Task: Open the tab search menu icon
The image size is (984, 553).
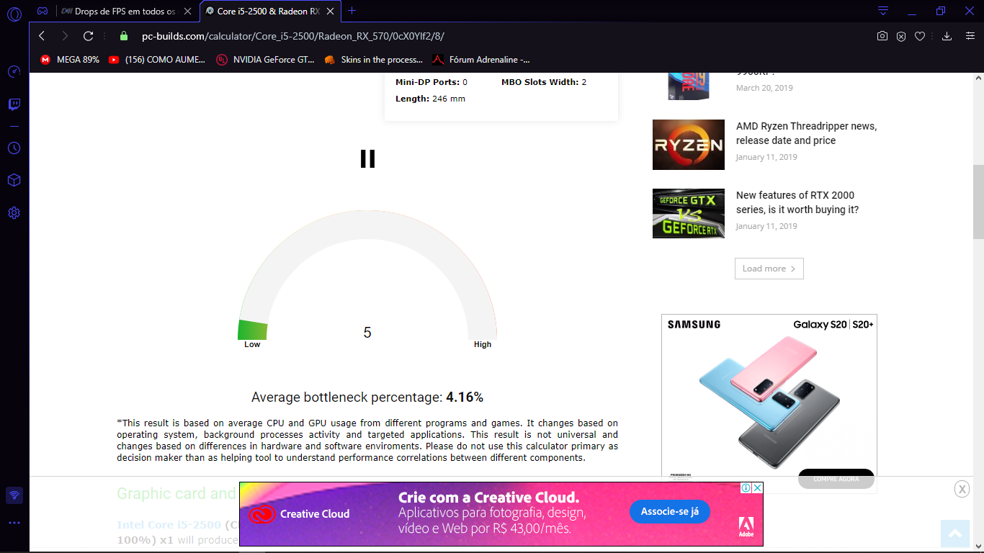Action: click(x=883, y=11)
